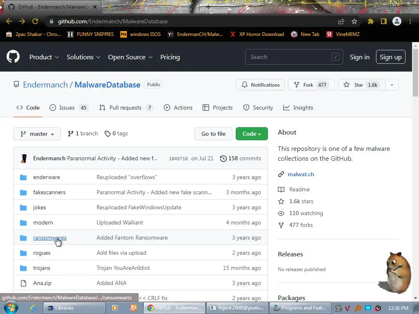This screenshot has width=419, height=314.
Task: Click the share page icon in address bar
Action: (x=341, y=21)
